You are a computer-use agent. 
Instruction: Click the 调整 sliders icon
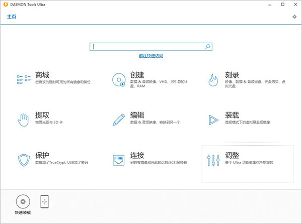[213, 160]
